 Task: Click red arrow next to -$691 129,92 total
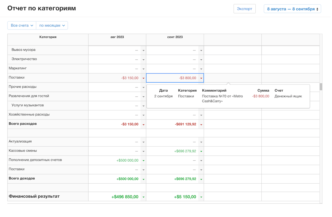tap(201, 125)
